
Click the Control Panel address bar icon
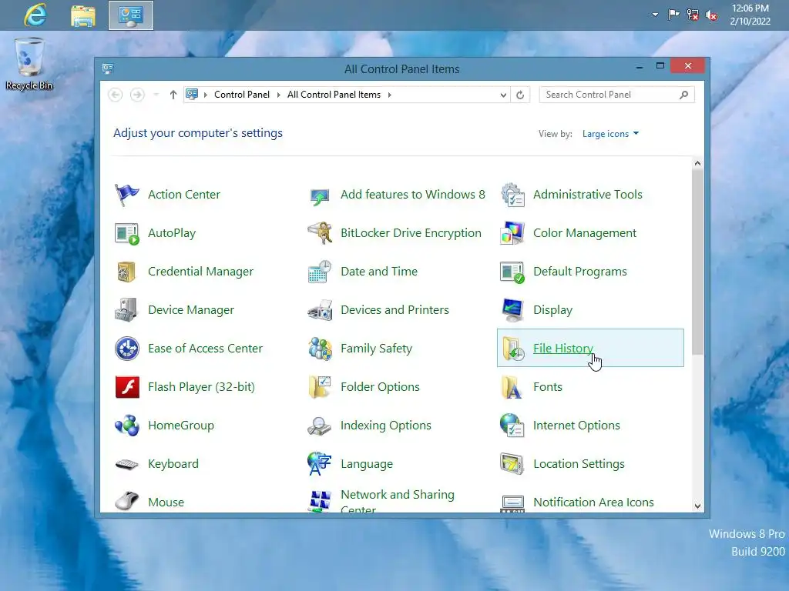pyautogui.click(x=192, y=94)
